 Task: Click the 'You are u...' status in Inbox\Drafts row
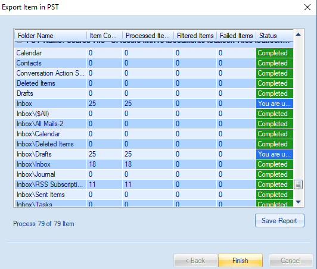[x=275, y=154]
